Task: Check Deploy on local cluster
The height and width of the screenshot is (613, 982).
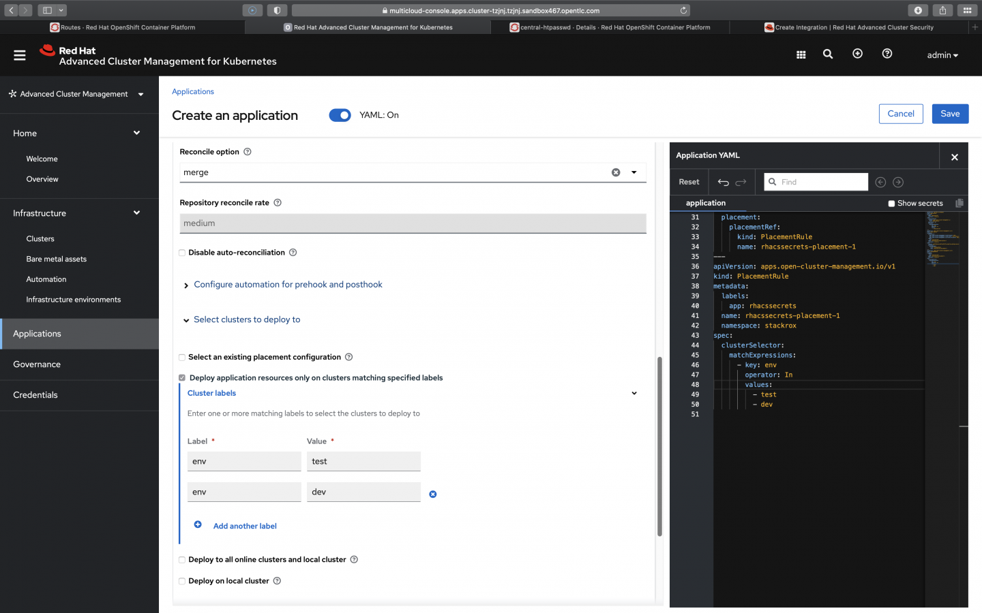Action: pyautogui.click(x=182, y=581)
